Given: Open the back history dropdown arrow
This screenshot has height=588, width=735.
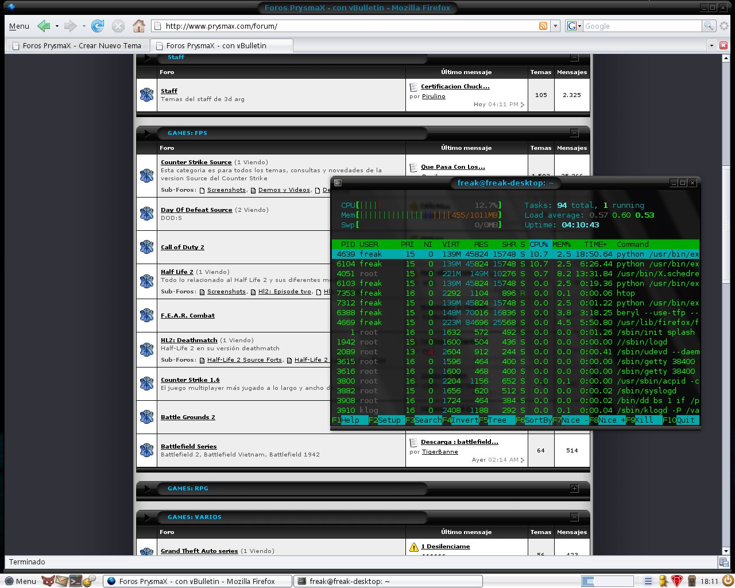Looking at the screenshot, I should [57, 26].
